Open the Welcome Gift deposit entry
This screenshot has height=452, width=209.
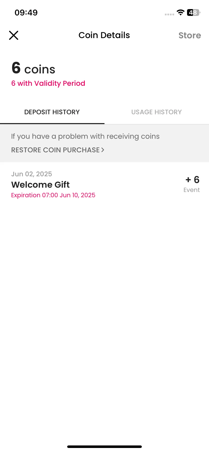tap(104, 185)
